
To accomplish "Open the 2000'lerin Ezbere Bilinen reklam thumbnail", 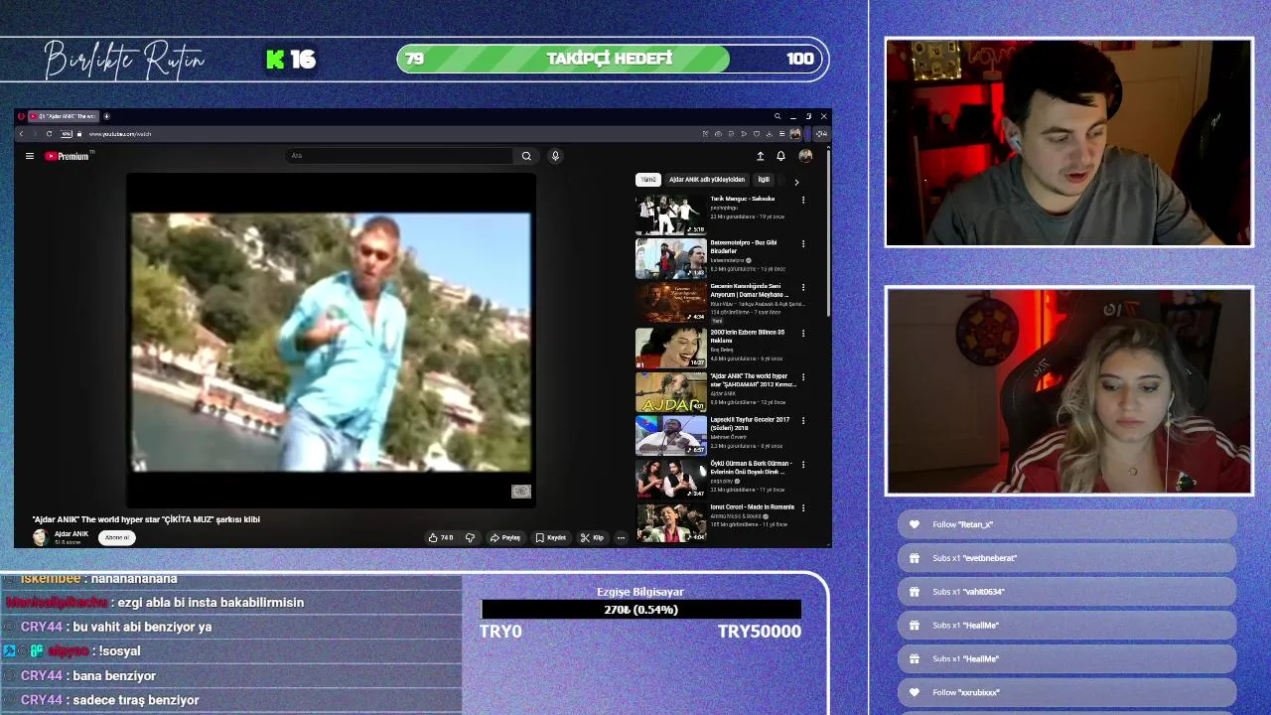I will 671,348.
